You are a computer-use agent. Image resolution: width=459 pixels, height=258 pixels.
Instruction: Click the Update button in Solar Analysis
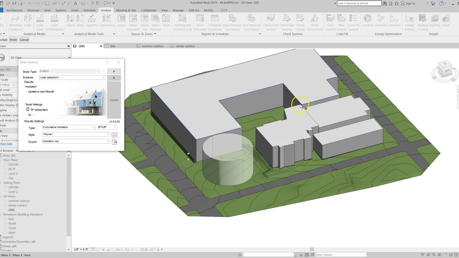click(114, 100)
